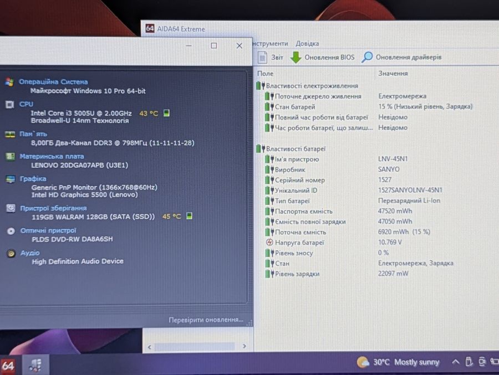499x375 pixels.
Task: Click the Оновлення драйверів magnifier icon
Action: (x=366, y=57)
